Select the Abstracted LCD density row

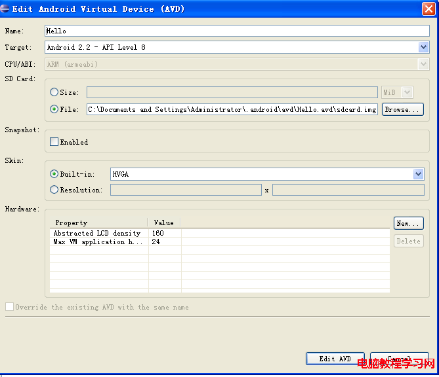pyautogui.click(x=219, y=233)
